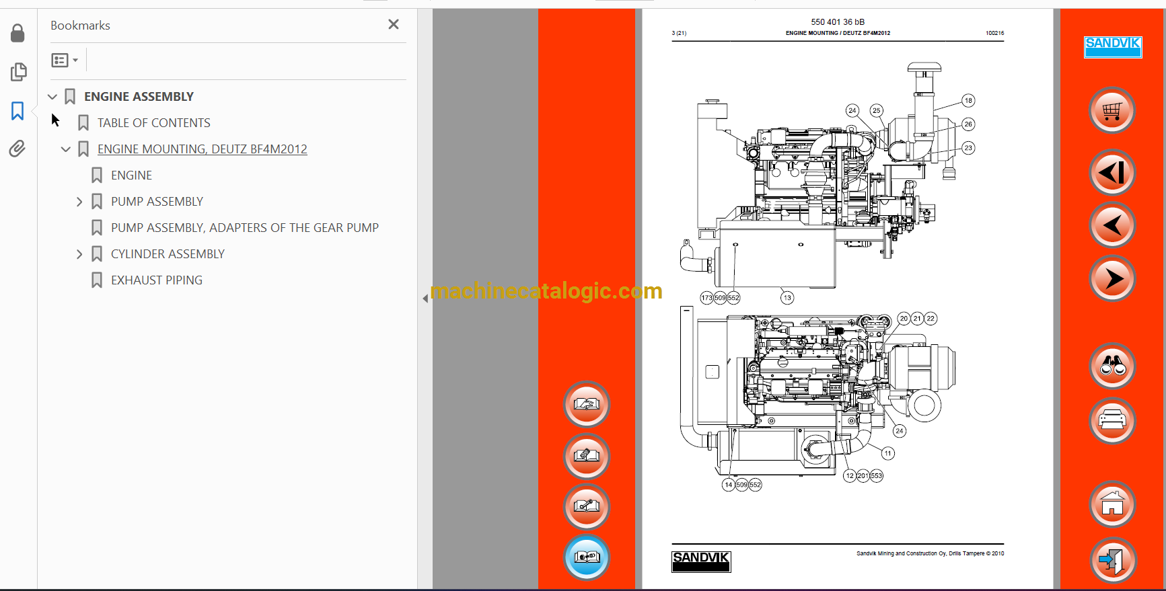Screen dimensions: 1166x591
Task: Return home with the house button
Action: 1112,504
